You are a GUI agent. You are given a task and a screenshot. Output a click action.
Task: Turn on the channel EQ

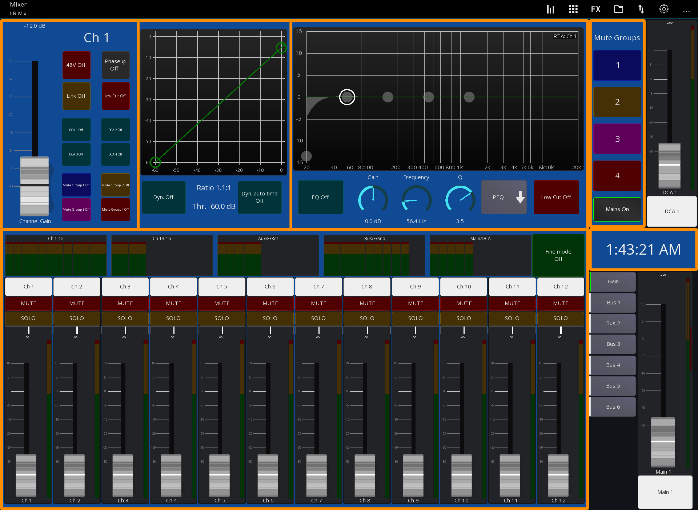coord(320,197)
